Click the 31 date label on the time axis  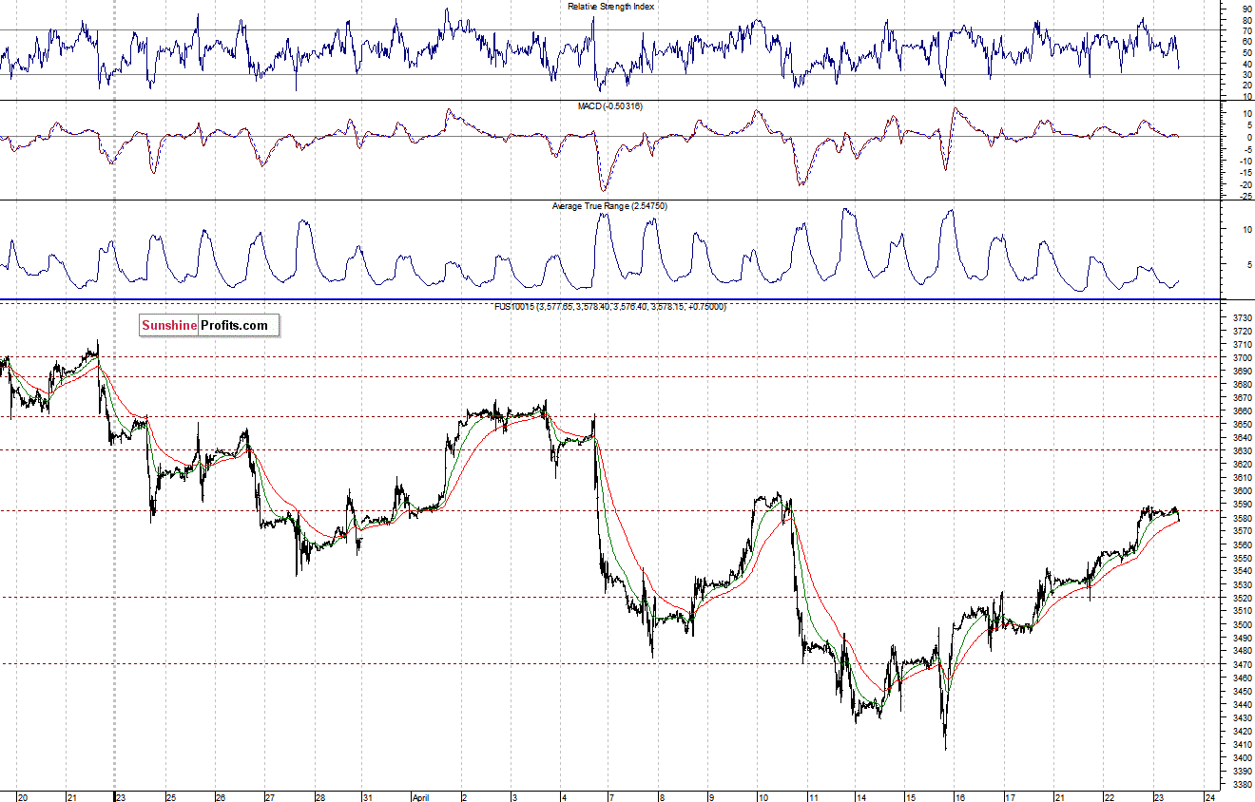369,797
